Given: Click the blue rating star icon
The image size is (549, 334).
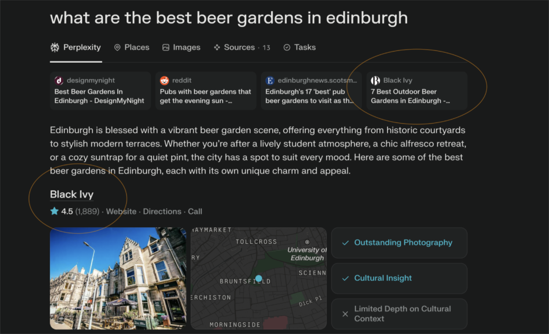Looking at the screenshot, I should pos(55,212).
